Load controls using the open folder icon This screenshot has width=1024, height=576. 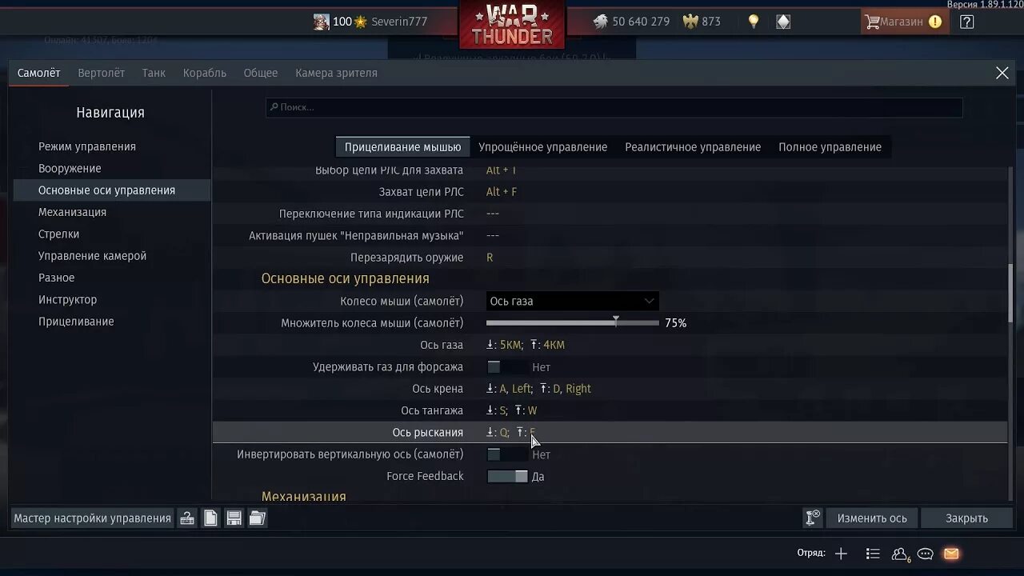coord(257,518)
